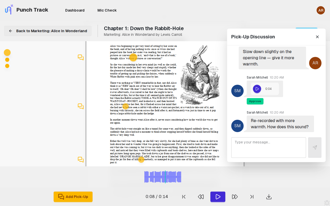The width and height of the screenshot is (330, 206).
Task: Select the Punch Track logo icon
Action: (x=8, y=9)
